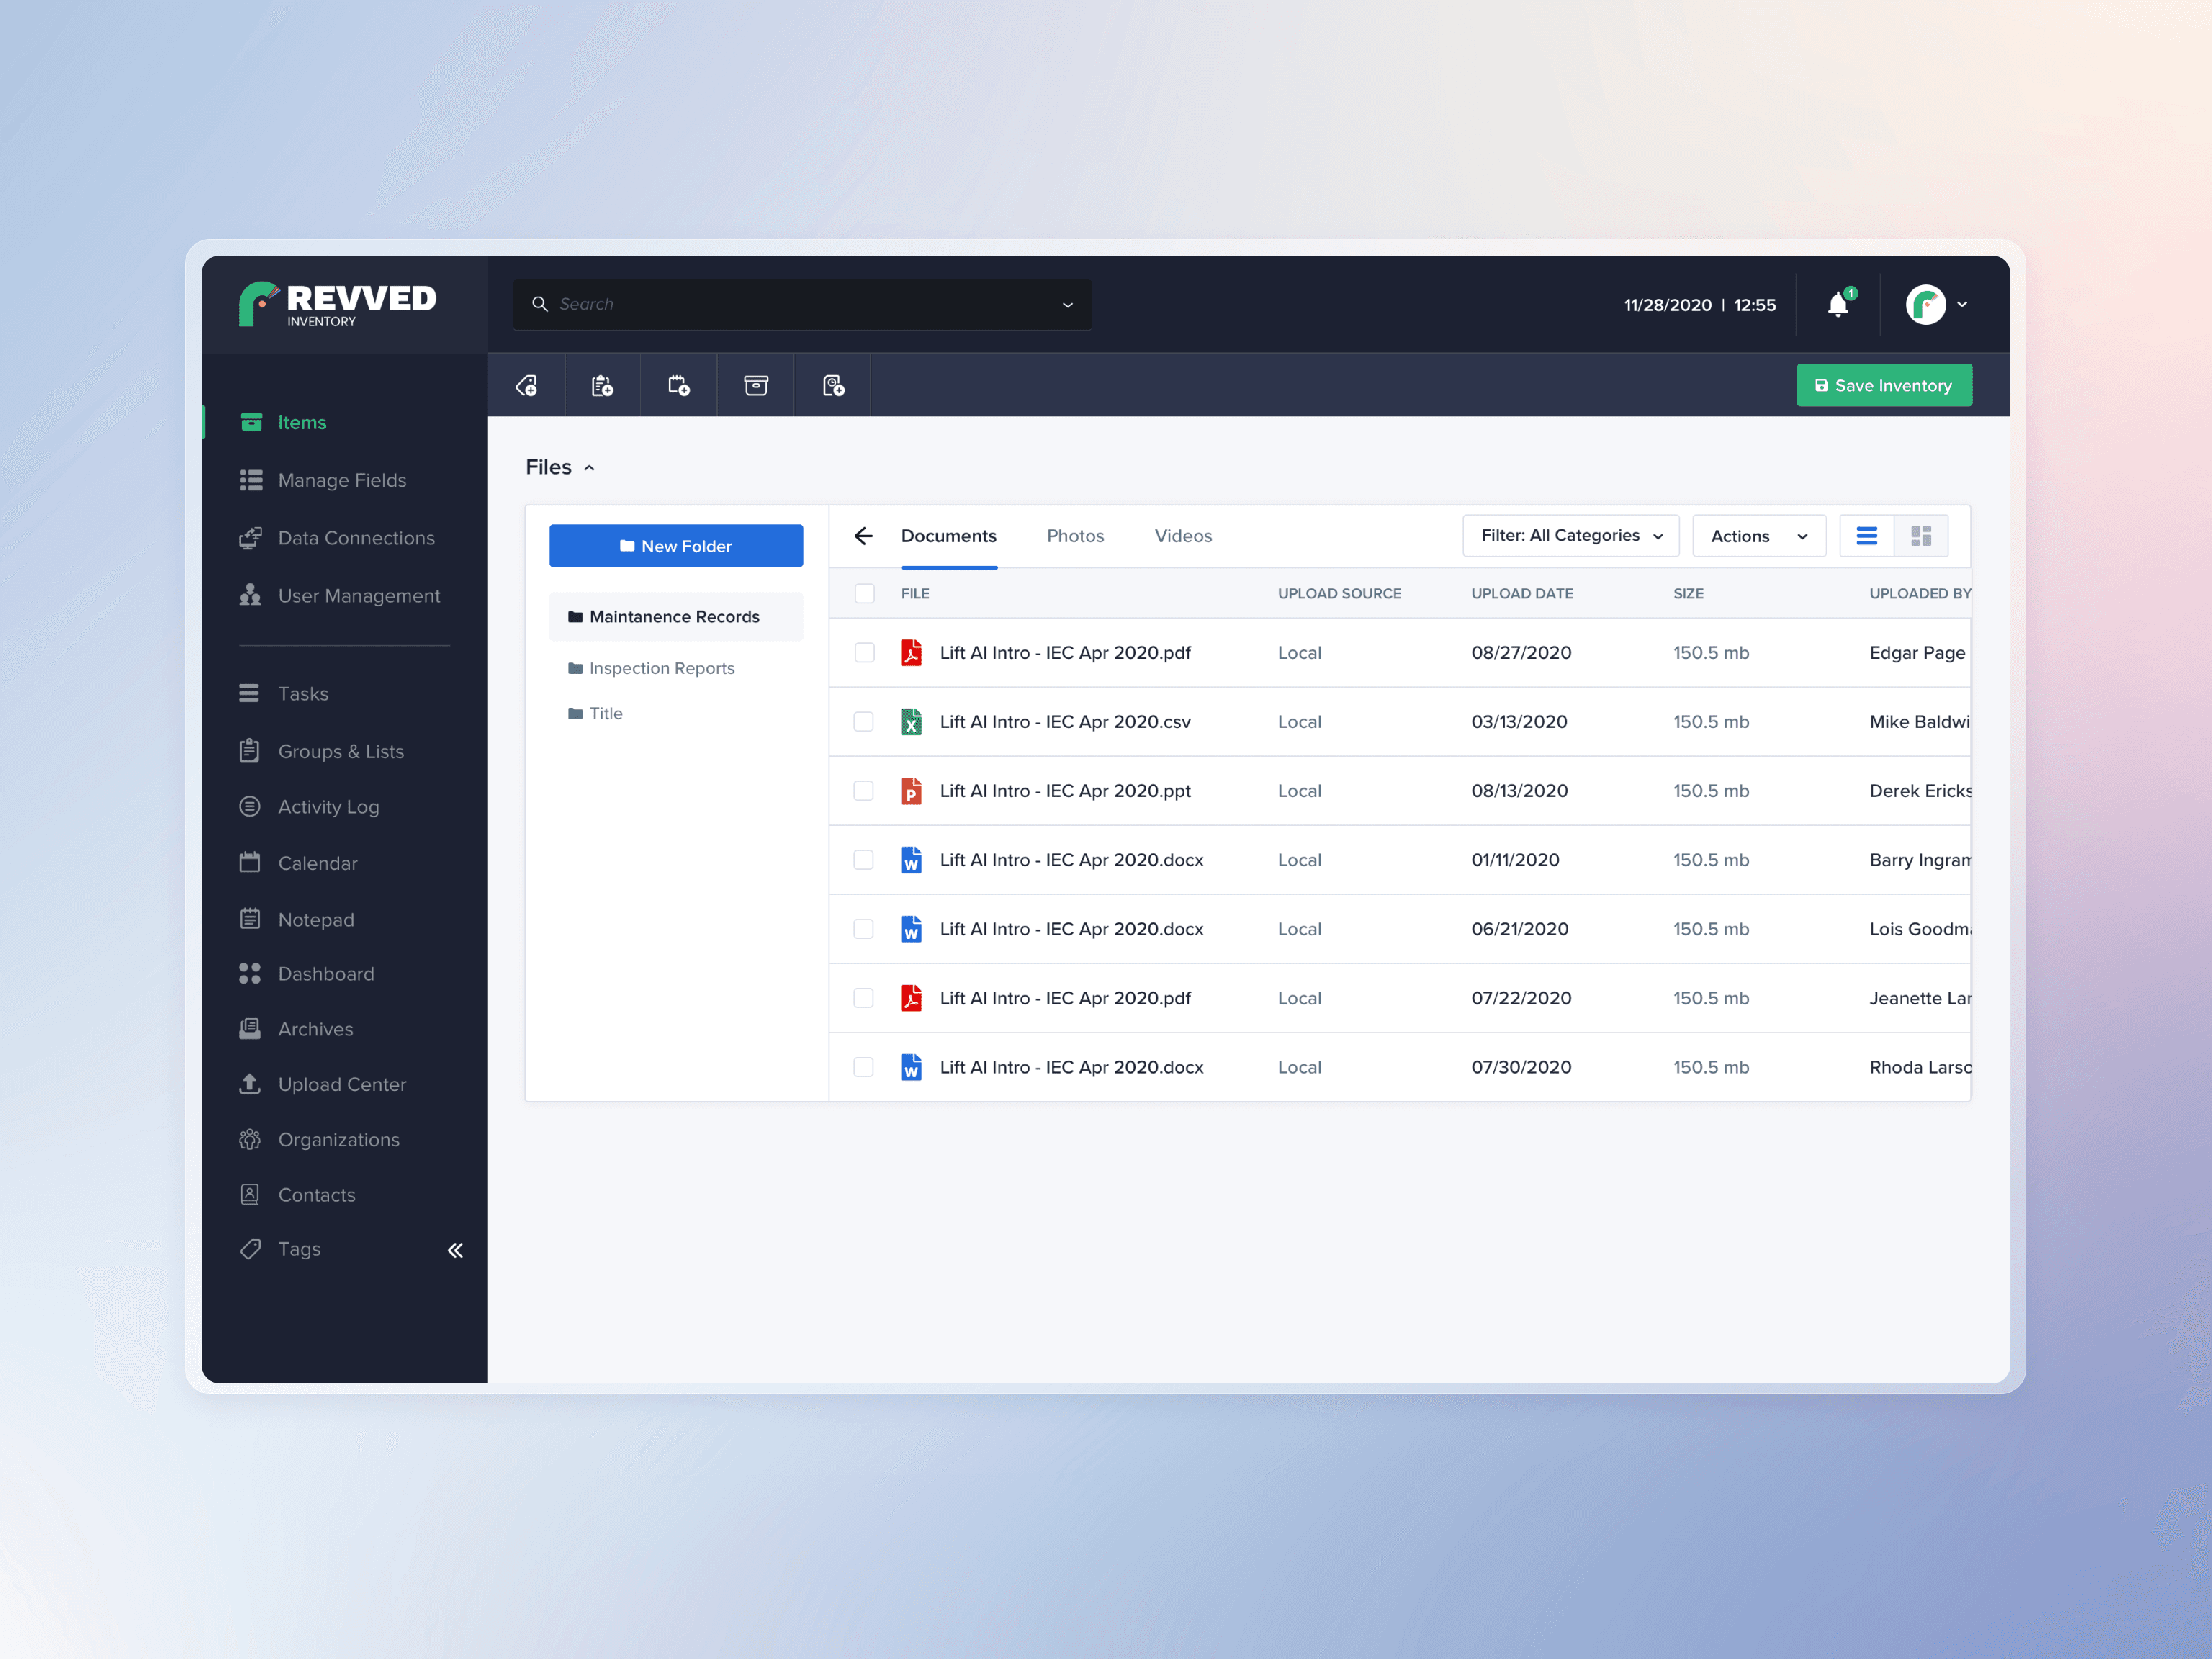
Task: Click the New Folder button
Action: [676, 546]
